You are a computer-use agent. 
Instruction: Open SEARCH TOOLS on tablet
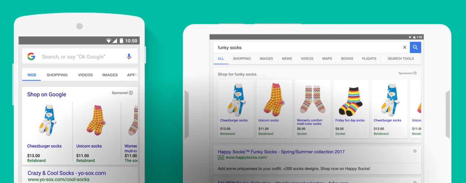point(401,59)
